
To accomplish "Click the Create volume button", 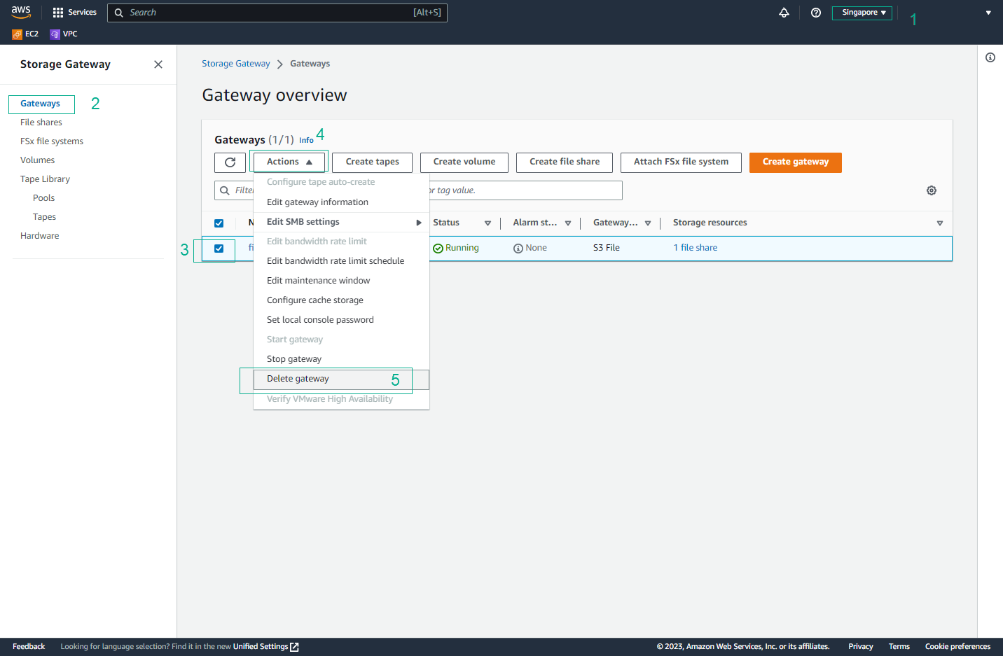I will point(464,162).
